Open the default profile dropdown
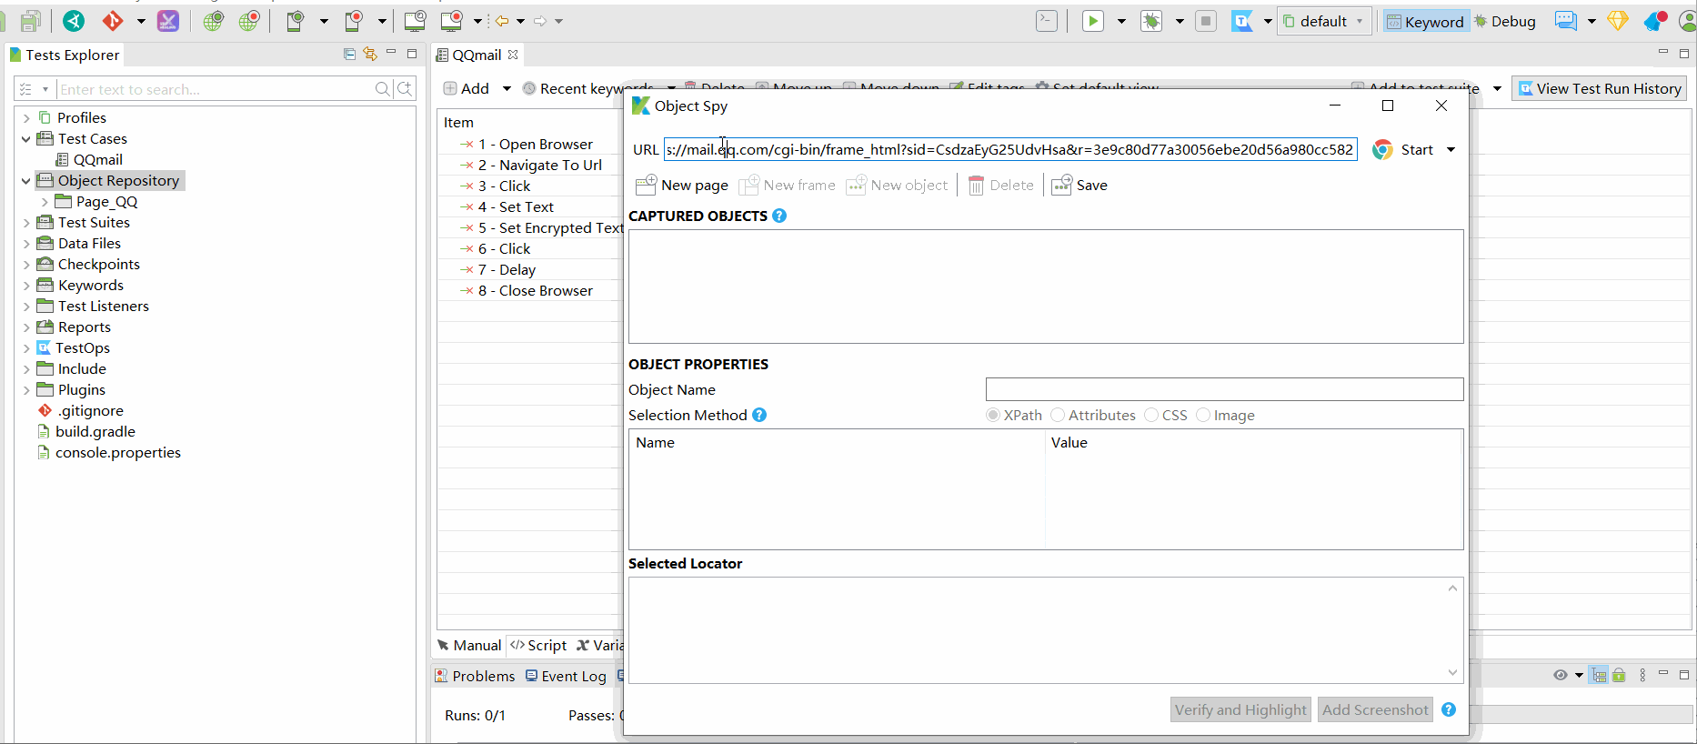1697x744 pixels. 1324,21
